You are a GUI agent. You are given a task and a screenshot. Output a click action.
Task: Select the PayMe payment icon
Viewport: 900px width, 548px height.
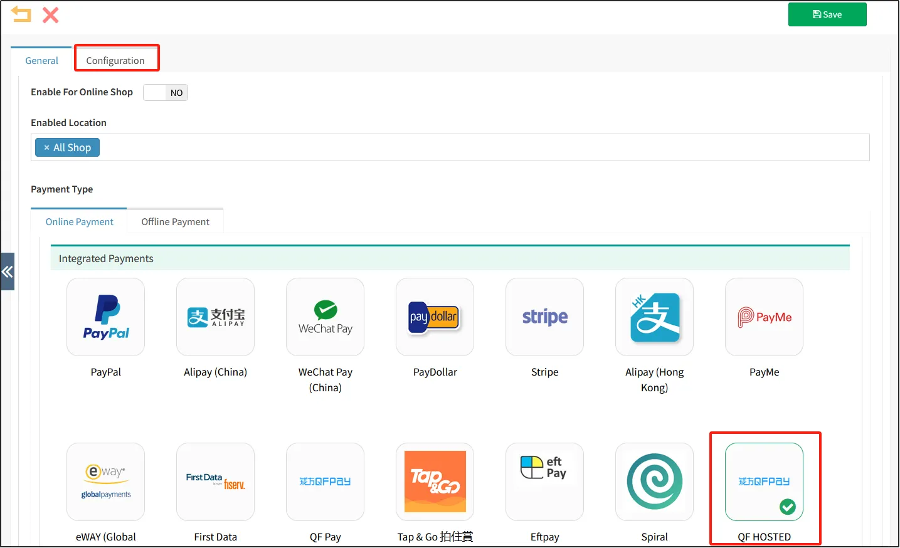pyautogui.click(x=765, y=317)
